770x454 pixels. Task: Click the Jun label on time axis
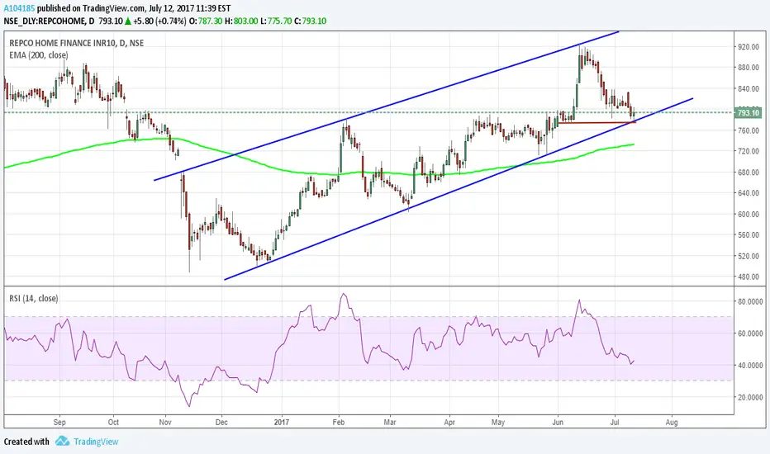tap(558, 422)
